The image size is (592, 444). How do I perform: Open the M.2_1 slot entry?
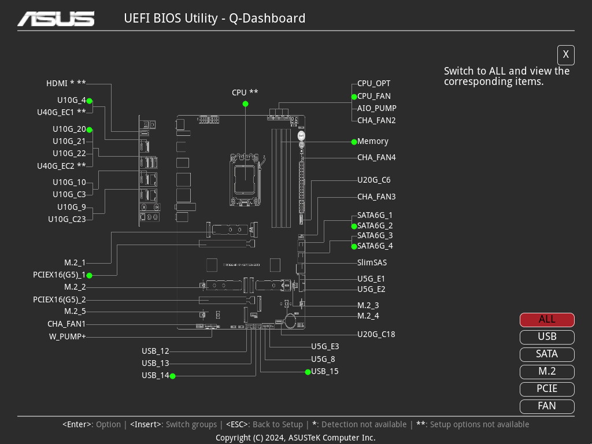(75, 263)
